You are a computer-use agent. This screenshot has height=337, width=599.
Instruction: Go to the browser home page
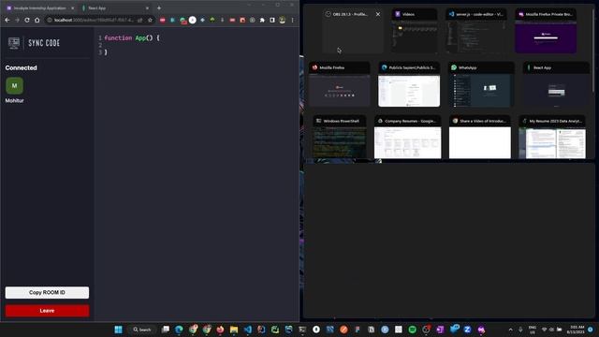[37, 20]
